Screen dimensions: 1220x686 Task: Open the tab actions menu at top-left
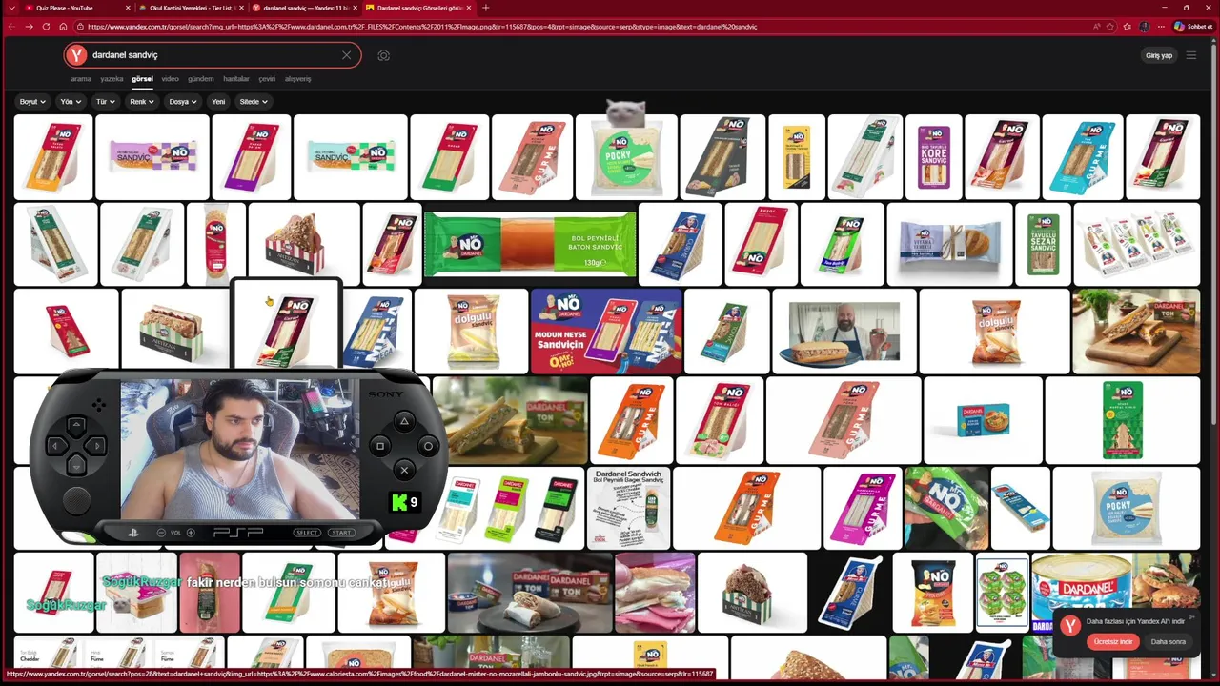pos(10,8)
